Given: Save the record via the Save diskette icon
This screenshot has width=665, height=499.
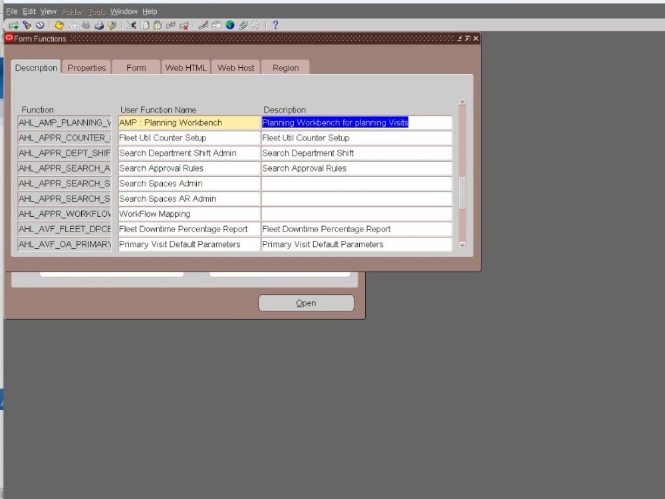Looking at the screenshot, I should tap(59, 25).
